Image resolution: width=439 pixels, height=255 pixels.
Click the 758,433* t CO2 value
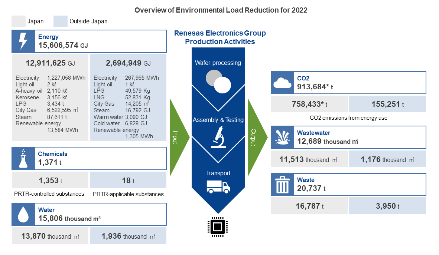pyautogui.click(x=310, y=104)
